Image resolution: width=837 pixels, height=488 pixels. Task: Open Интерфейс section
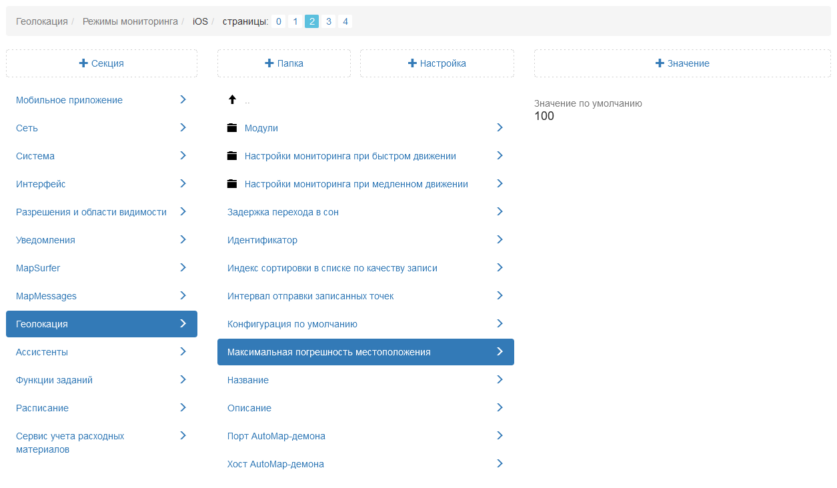click(x=101, y=184)
